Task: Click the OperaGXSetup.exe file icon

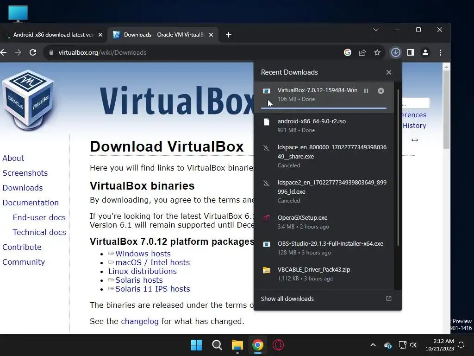Action: 266,218
